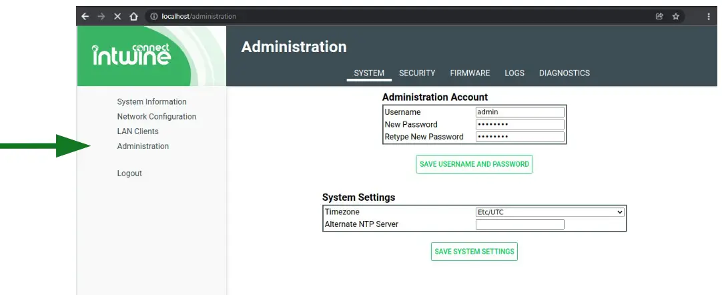Click the site info icon in address bar

point(153,16)
